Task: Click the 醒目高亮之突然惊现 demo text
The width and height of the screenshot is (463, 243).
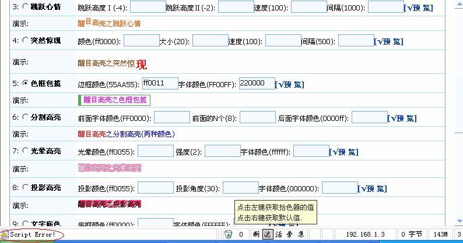Action: click(x=112, y=63)
